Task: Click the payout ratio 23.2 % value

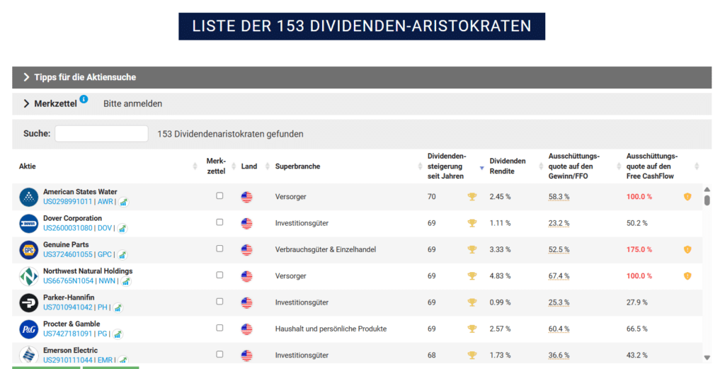Action: [x=559, y=223]
